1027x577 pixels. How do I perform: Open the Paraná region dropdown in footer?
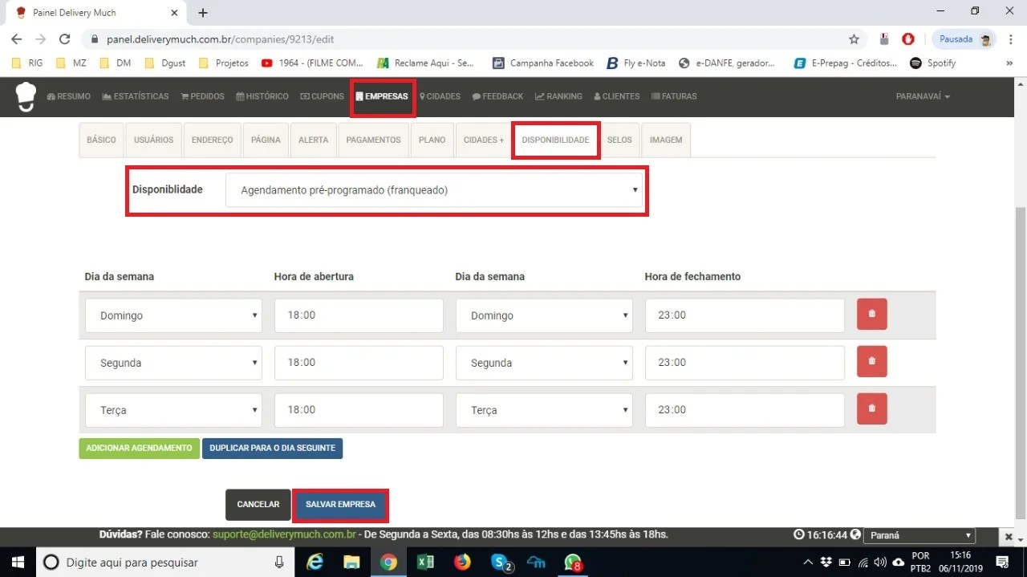[x=920, y=535]
